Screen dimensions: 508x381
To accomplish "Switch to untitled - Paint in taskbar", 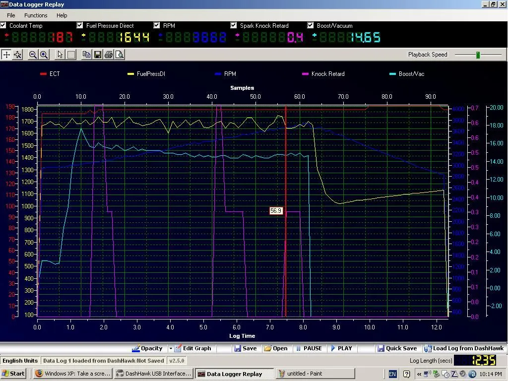I will (x=315, y=374).
